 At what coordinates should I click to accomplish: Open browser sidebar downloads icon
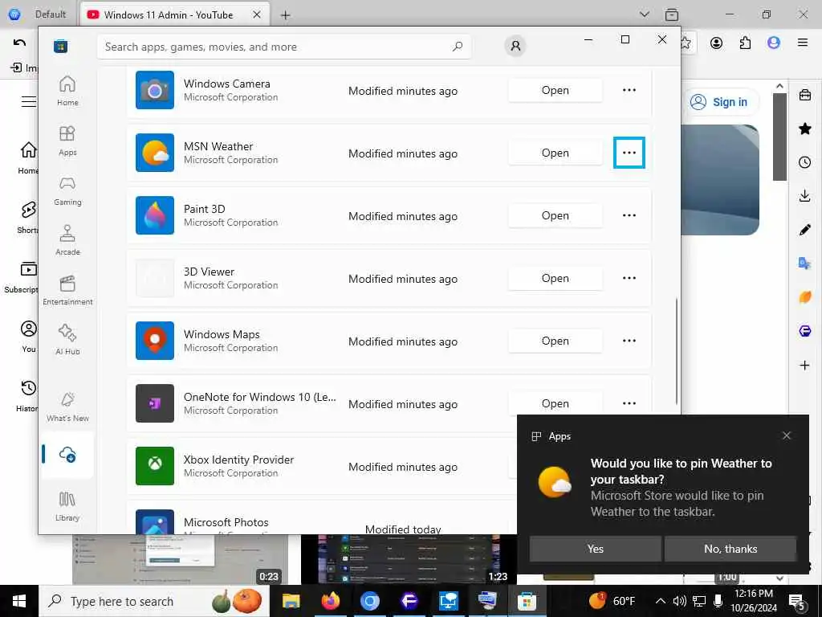coord(804,196)
